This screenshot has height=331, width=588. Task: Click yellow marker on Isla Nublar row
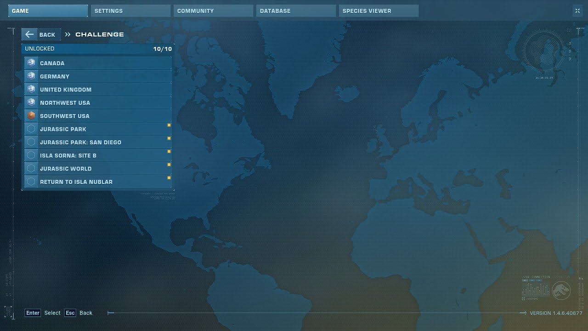coord(169,177)
